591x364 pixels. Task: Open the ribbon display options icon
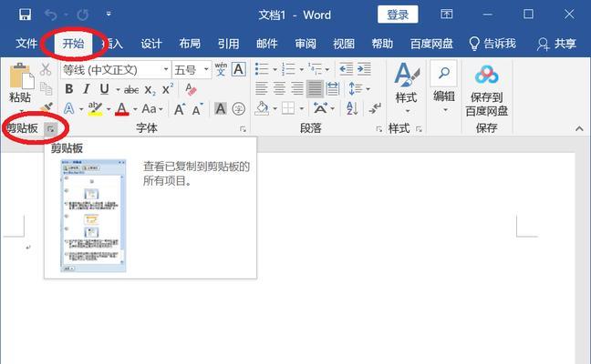pos(447,15)
